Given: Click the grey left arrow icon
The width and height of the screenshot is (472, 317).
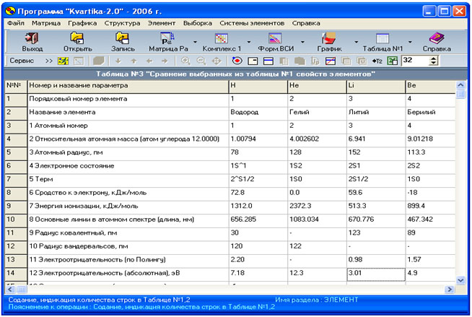Looking at the screenshot, I should pos(149,61).
